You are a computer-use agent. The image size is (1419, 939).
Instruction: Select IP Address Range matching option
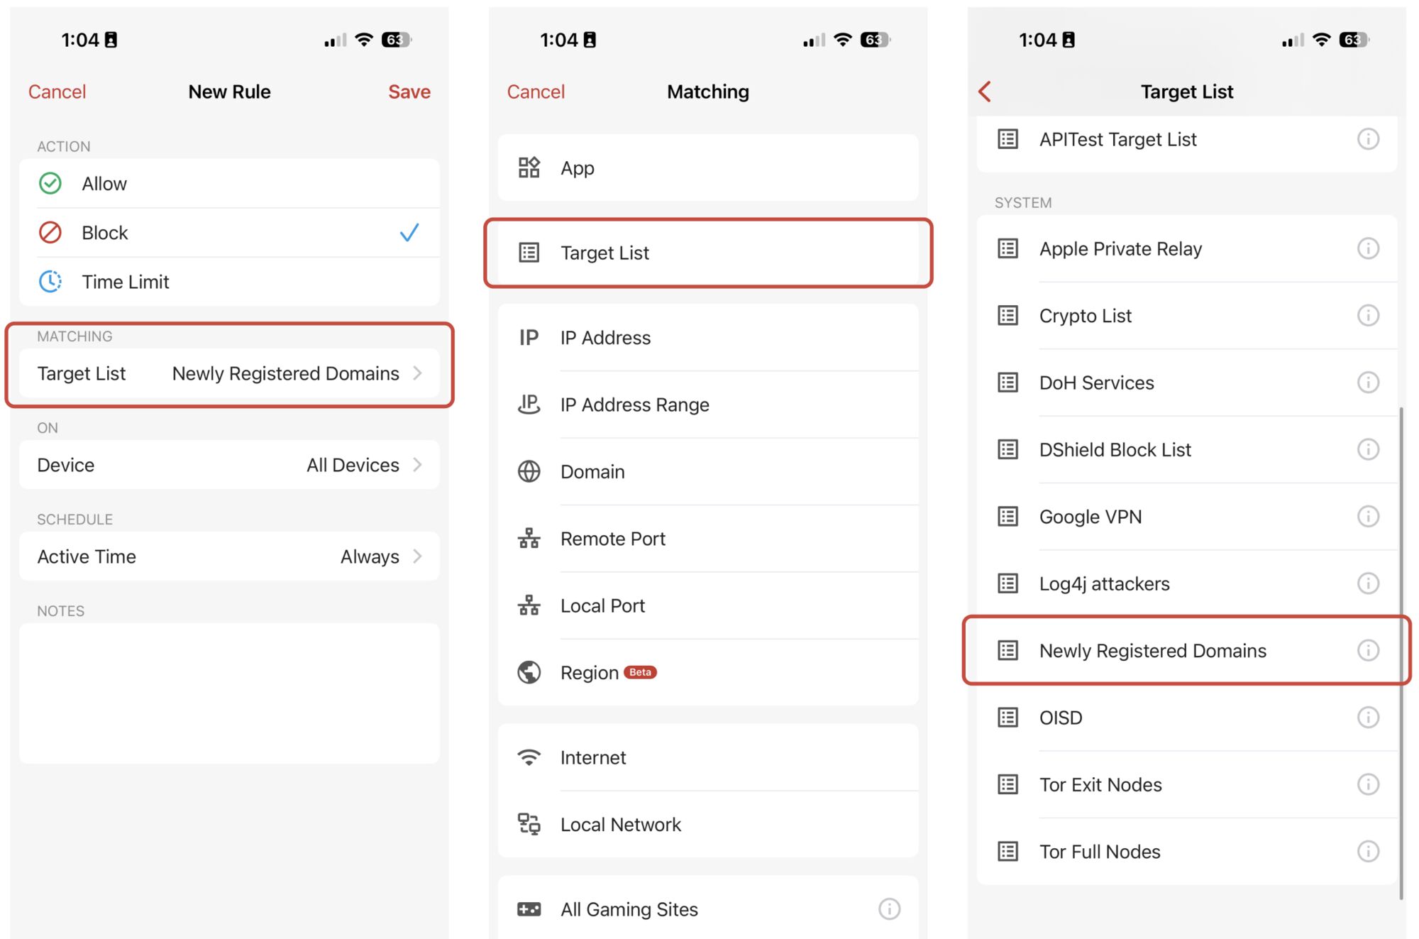(x=708, y=405)
